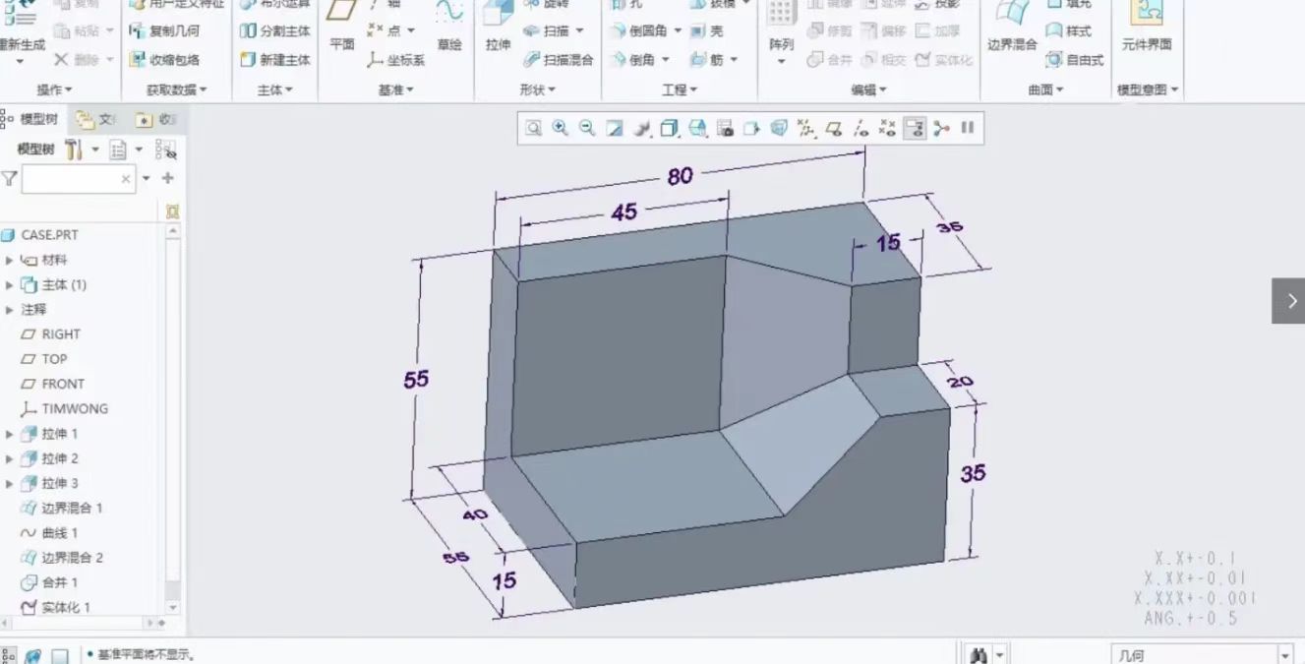Select the Pattern (阵列) tool
The width and height of the screenshot is (1305, 664).
pos(781,34)
